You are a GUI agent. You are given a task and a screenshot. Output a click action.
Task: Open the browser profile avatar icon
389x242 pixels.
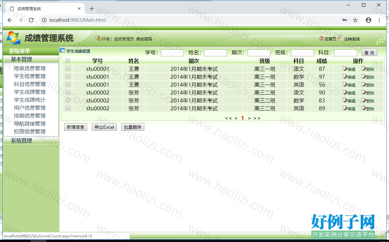pos(369,20)
